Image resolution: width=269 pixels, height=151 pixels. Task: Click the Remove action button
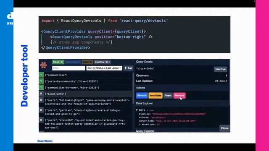tap(179, 96)
